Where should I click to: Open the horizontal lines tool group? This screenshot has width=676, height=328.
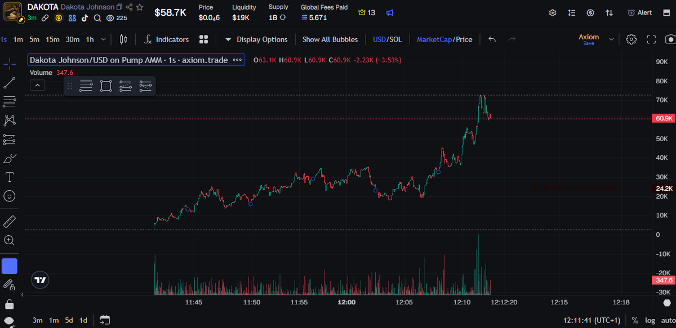10,101
